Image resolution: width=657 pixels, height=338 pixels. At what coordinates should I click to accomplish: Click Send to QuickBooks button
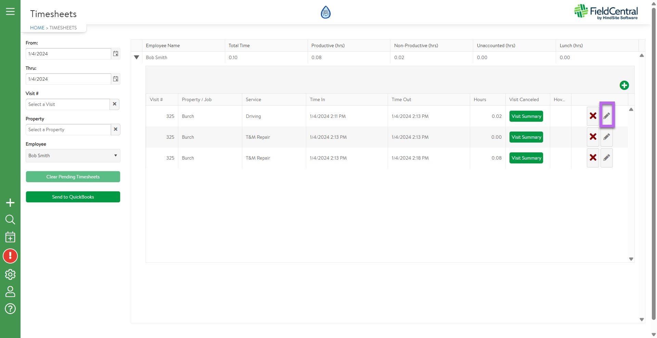(73, 197)
